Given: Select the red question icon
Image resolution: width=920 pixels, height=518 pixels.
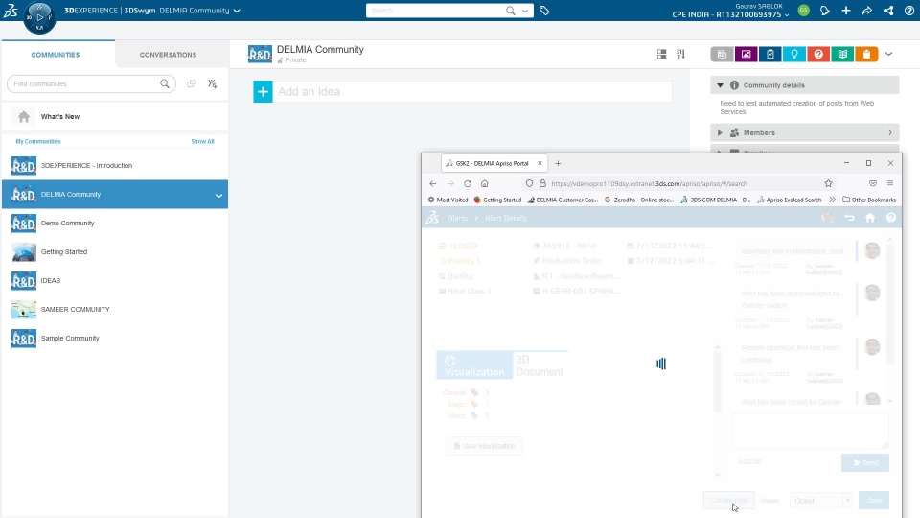Looking at the screenshot, I should (x=818, y=54).
